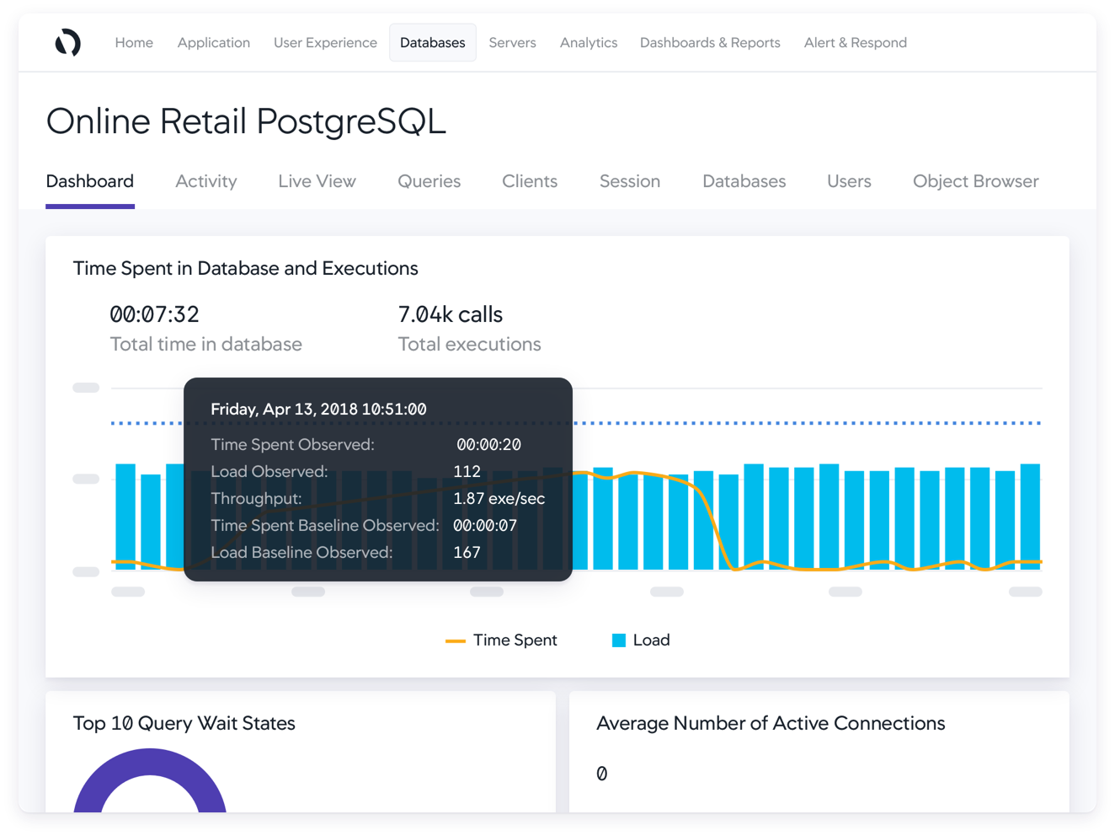1115x836 pixels.
Task: Open the Servers menu item
Action: [512, 43]
